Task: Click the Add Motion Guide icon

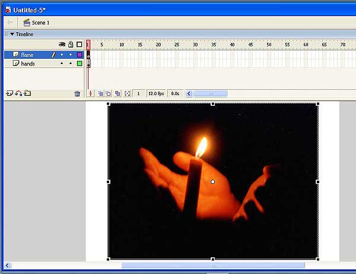Action: point(18,93)
